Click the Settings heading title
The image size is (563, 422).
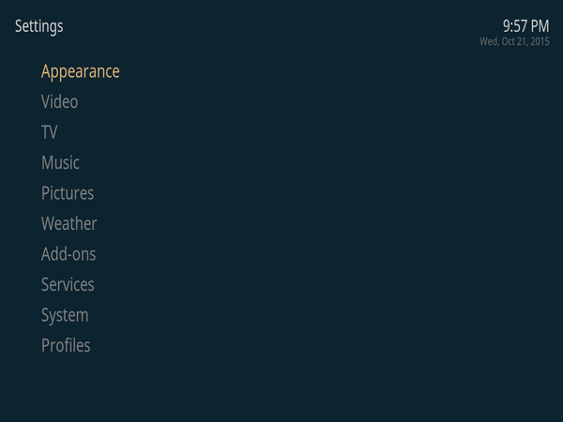(x=39, y=27)
